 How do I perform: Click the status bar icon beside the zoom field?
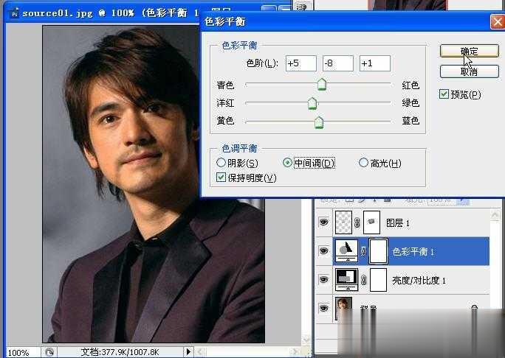coord(49,352)
